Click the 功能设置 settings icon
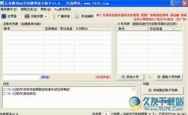188x115 pixels. tap(27, 16)
